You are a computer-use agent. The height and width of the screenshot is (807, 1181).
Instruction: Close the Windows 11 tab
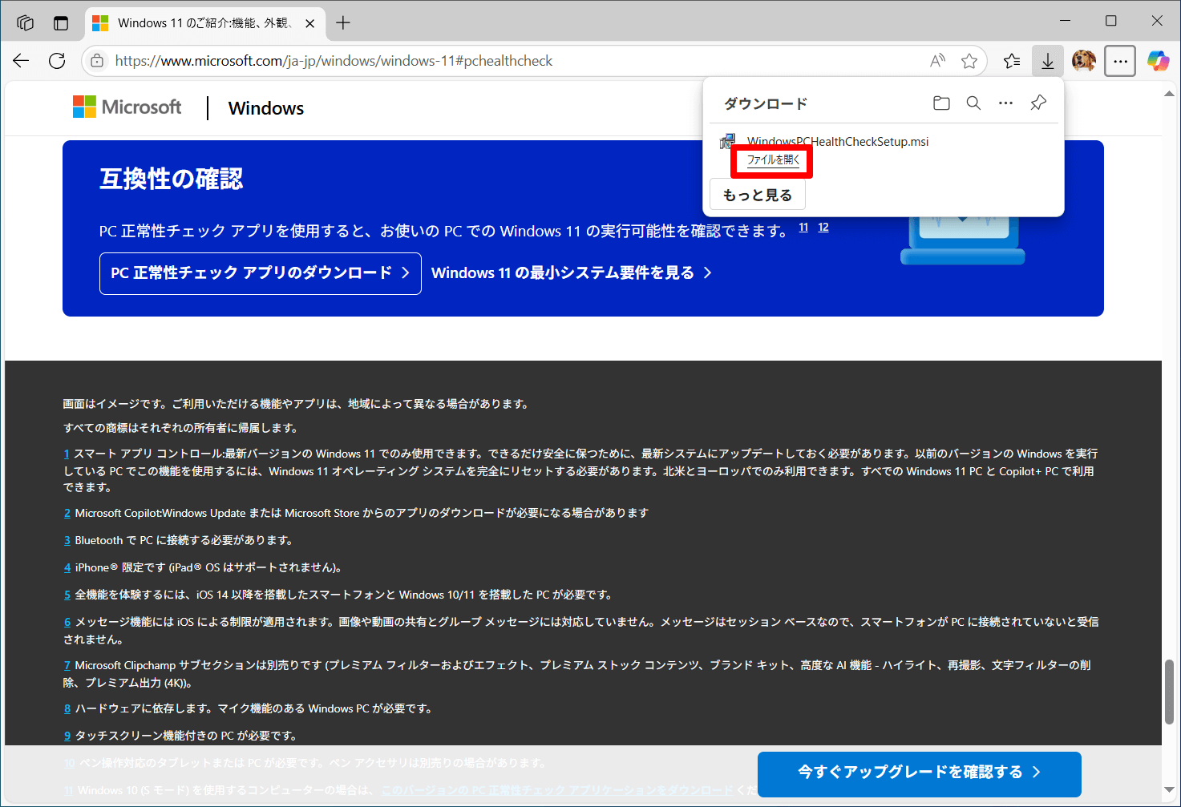310,23
